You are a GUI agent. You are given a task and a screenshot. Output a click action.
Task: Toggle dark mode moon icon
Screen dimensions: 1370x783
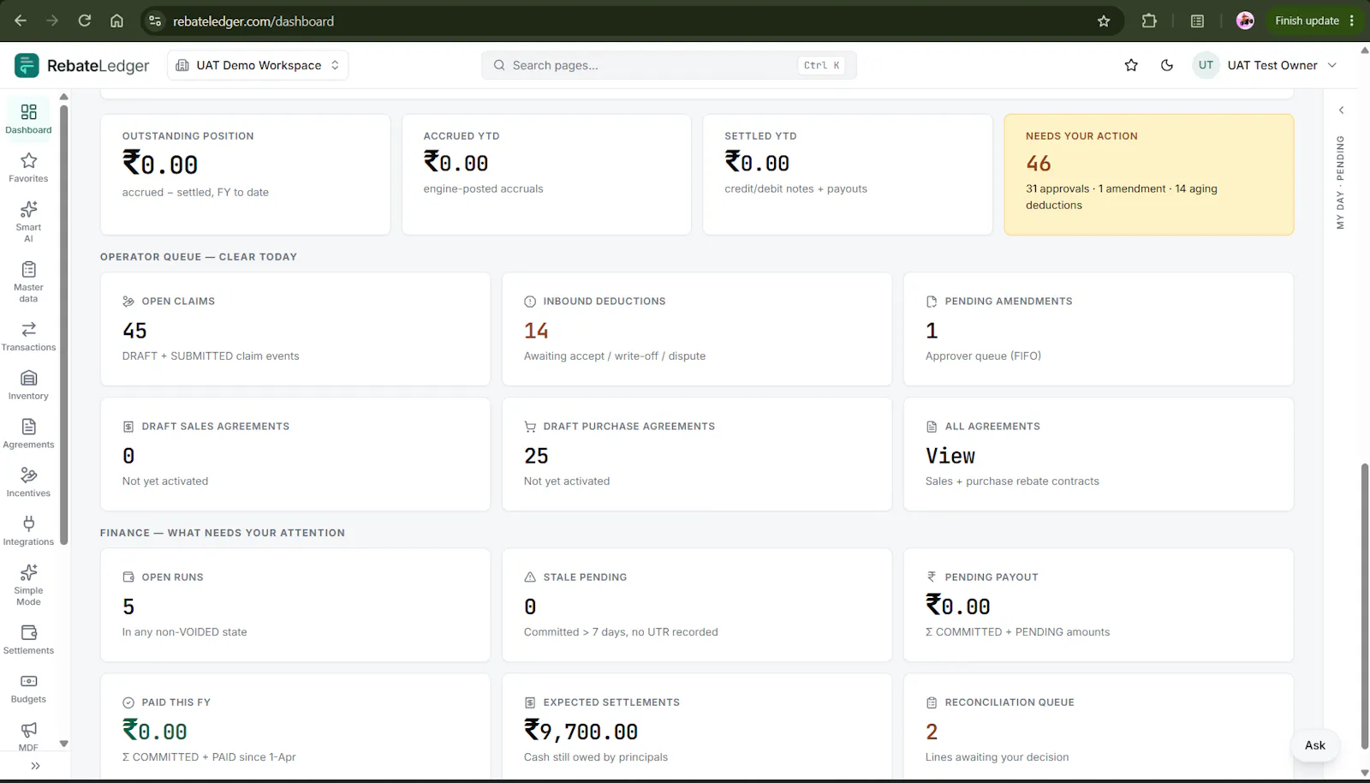tap(1167, 65)
